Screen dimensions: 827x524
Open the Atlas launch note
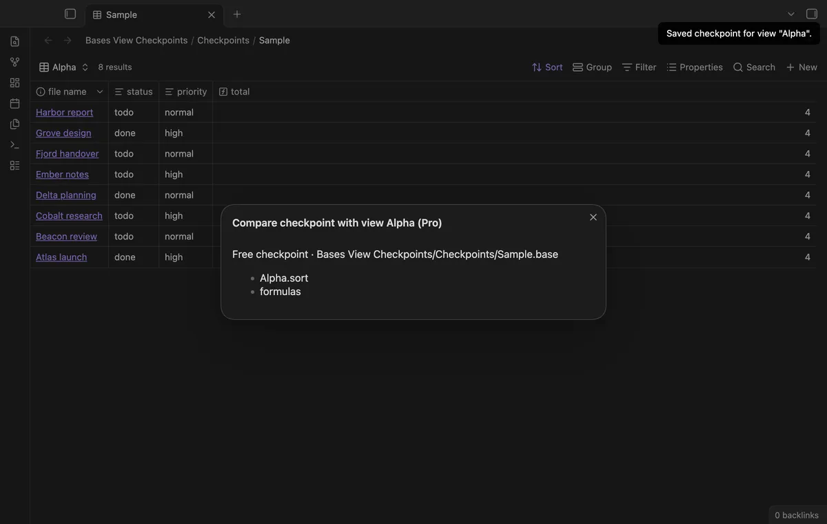61,257
